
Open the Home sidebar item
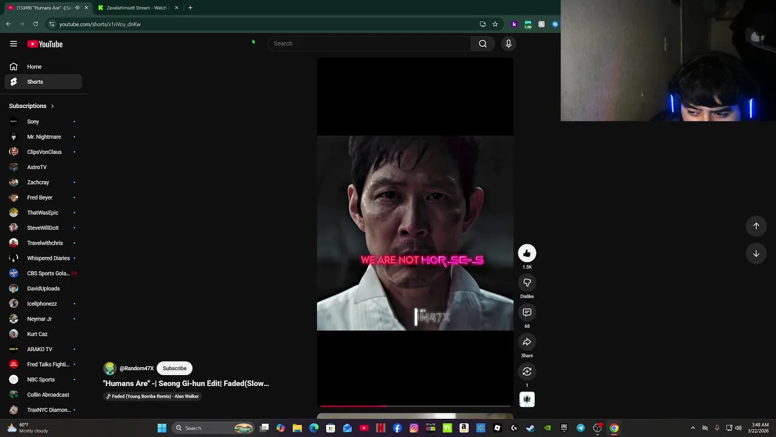[x=43, y=67]
